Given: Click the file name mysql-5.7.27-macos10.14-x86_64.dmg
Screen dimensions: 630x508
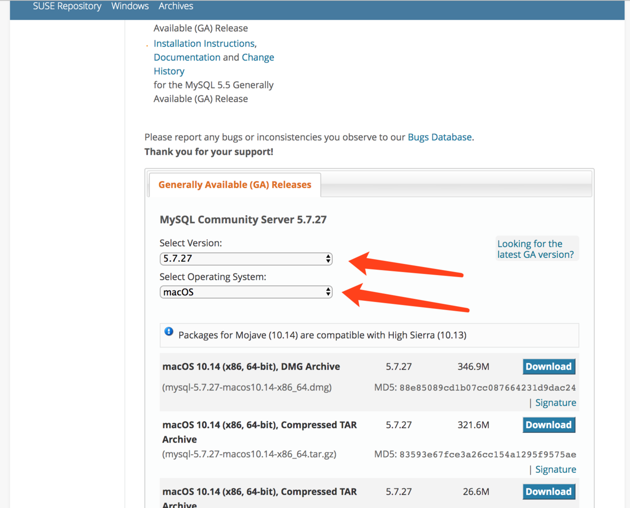Looking at the screenshot, I should coord(247,387).
